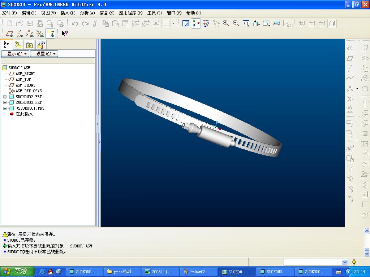Click the What's This help cursor icon

pyautogui.click(x=65, y=34)
